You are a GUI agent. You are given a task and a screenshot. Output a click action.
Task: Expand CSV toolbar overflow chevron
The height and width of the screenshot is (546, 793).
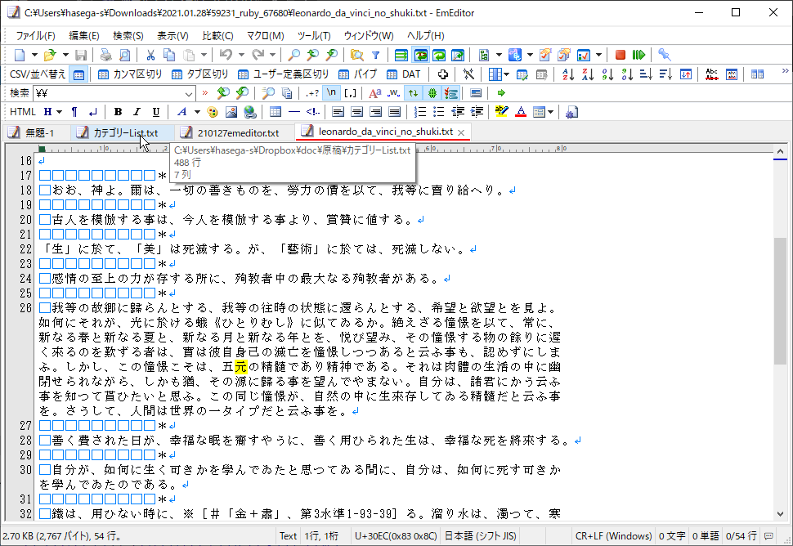pos(785,71)
